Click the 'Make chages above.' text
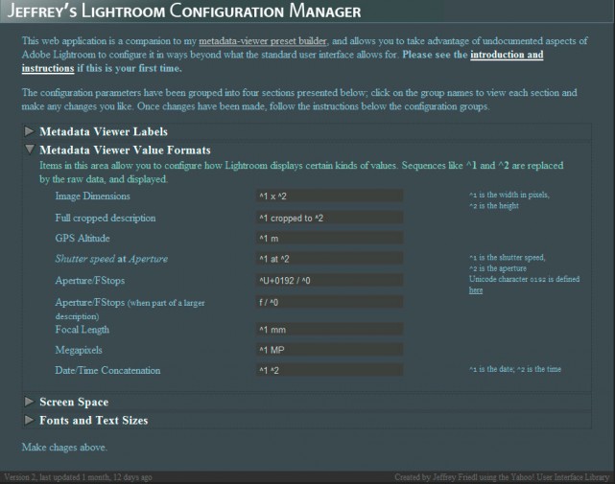Screen dimensions: 615x484 64,448
